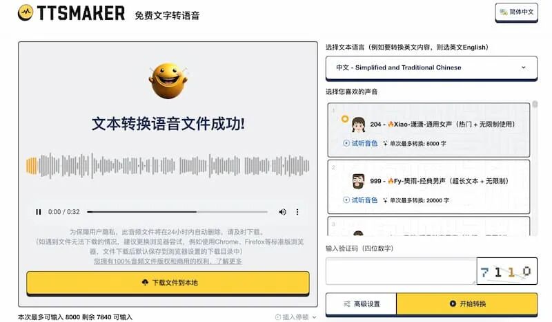Viewport: 552px width, 322px height.
Task: Click the 免费文字转语音 tagline
Action: [x=167, y=15]
